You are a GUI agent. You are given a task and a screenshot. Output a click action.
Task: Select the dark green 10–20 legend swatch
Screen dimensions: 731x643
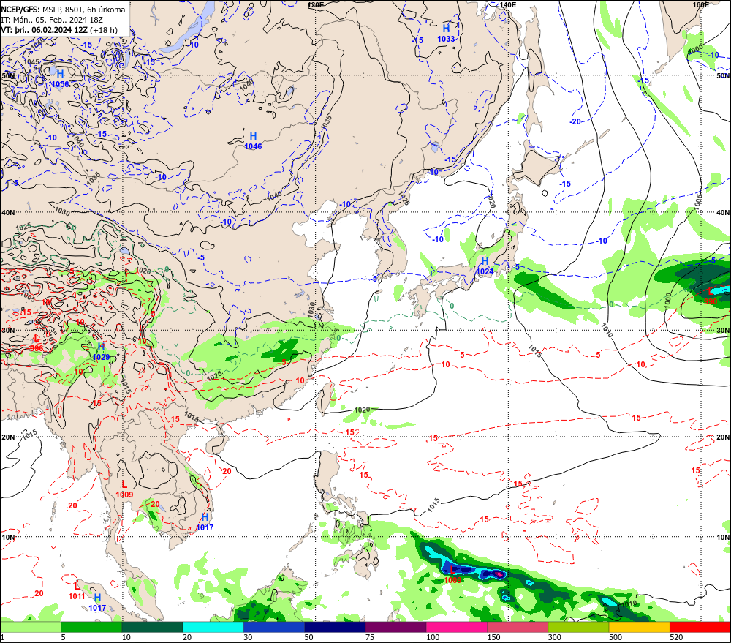click(152, 627)
